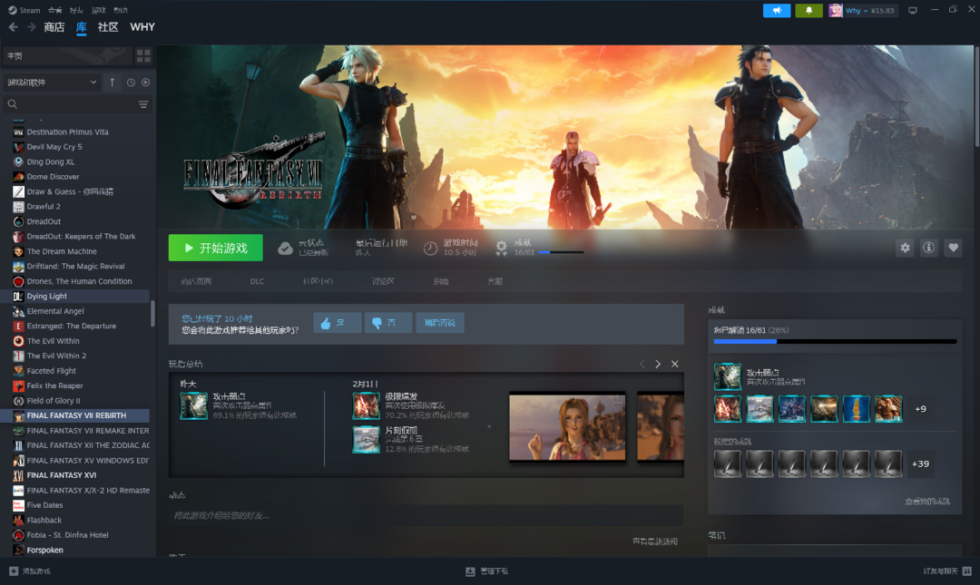Viewport: 980px width, 585px height.
Task: Click the view my achievements link
Action: tap(927, 502)
